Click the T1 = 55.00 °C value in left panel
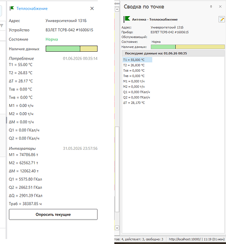226x244 pixels. (21, 65)
